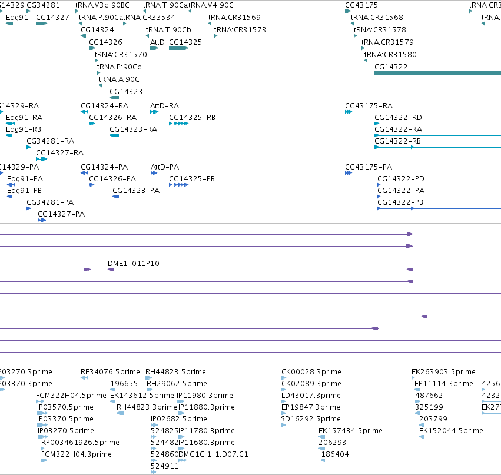Click EST label 'RP003461926.5prime'
Image resolution: width=501 pixels, height=475 pixels.
coord(80,443)
